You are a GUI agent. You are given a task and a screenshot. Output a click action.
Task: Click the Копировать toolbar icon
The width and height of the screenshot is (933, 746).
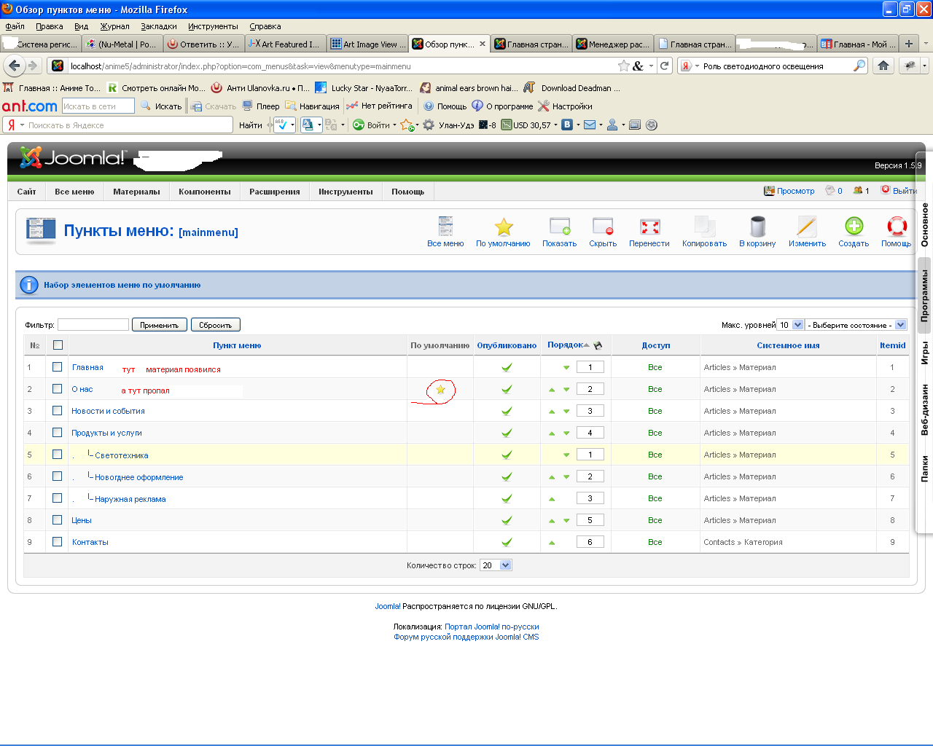(704, 227)
